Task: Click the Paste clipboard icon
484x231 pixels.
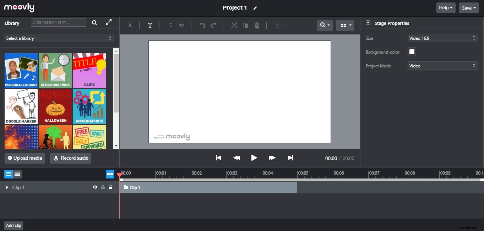Action: coord(257,25)
